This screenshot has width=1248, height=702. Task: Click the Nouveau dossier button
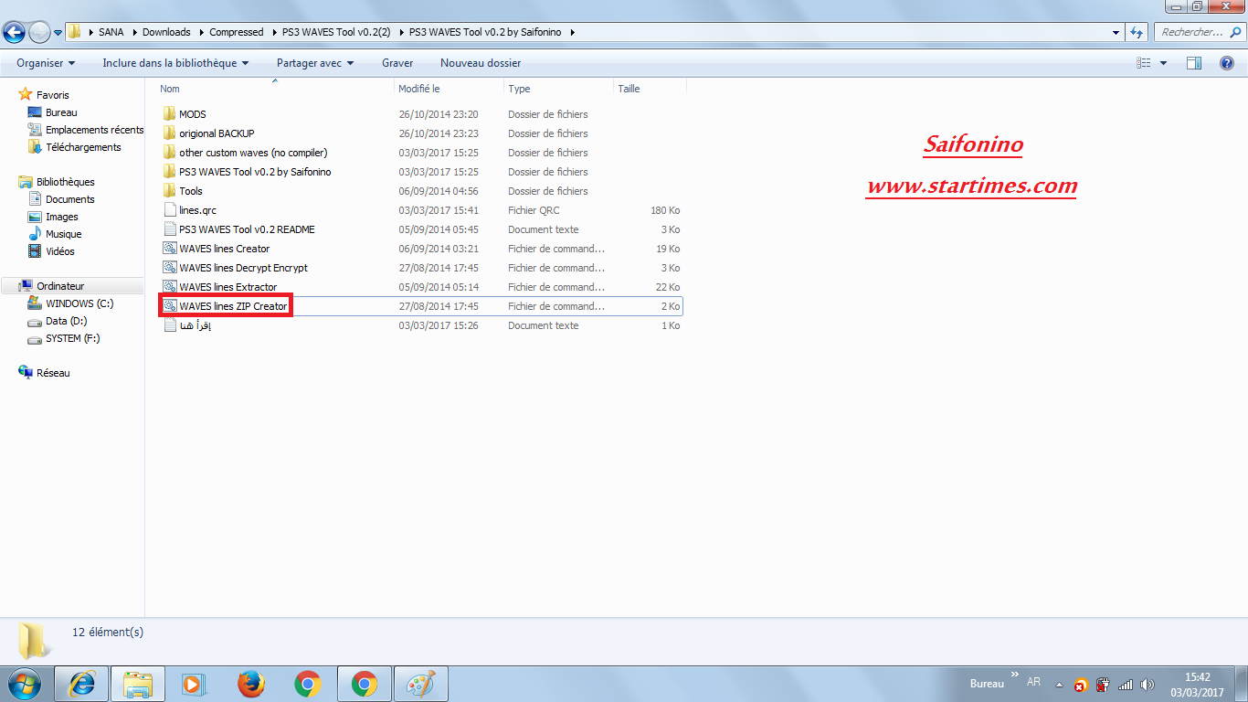pos(481,63)
